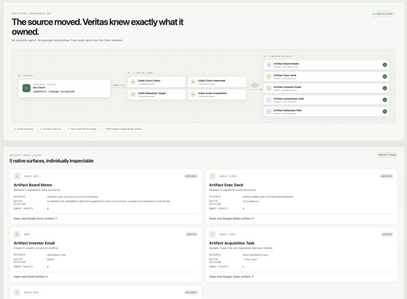Screen dimensions: 407x299
Task: Click Google Slides icon in Exec Deck ledger card
Action: (x=212, y=176)
